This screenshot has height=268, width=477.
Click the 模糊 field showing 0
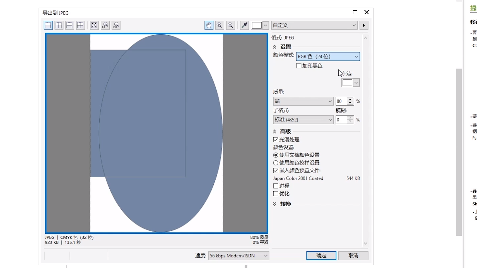[341, 120]
